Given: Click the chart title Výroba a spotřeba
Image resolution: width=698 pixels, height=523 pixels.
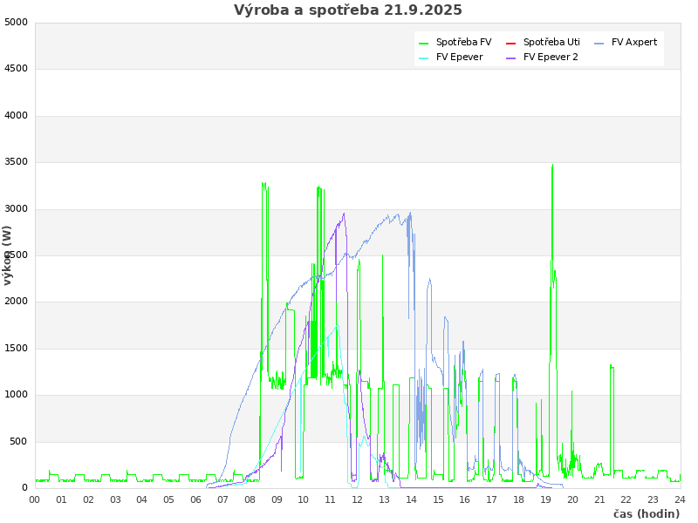Looking at the screenshot, I should [x=348, y=10].
